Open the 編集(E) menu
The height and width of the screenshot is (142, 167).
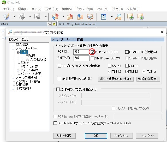[x=23, y=9]
